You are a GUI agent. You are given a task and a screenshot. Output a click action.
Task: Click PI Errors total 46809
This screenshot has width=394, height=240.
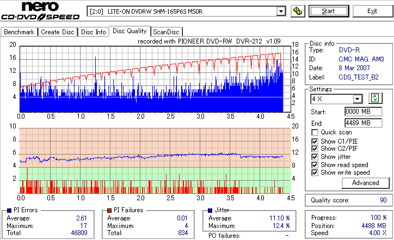79,233
